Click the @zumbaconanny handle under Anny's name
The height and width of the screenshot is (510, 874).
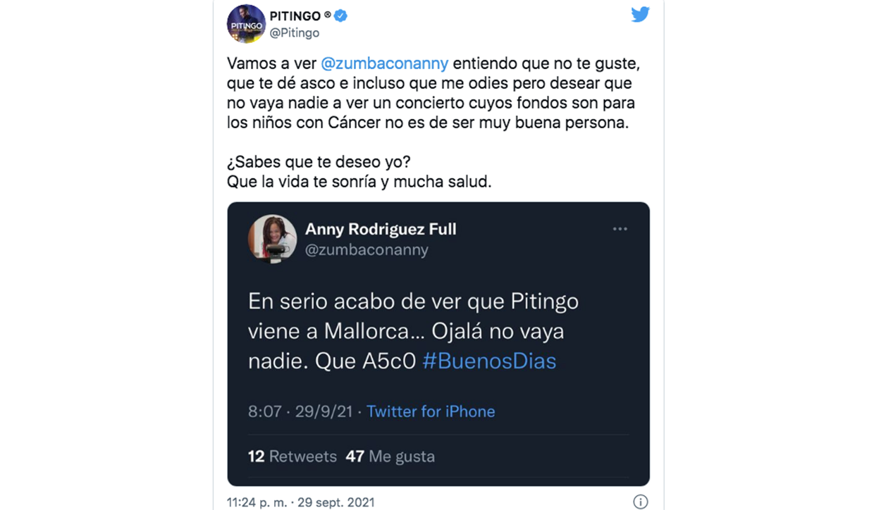(367, 250)
